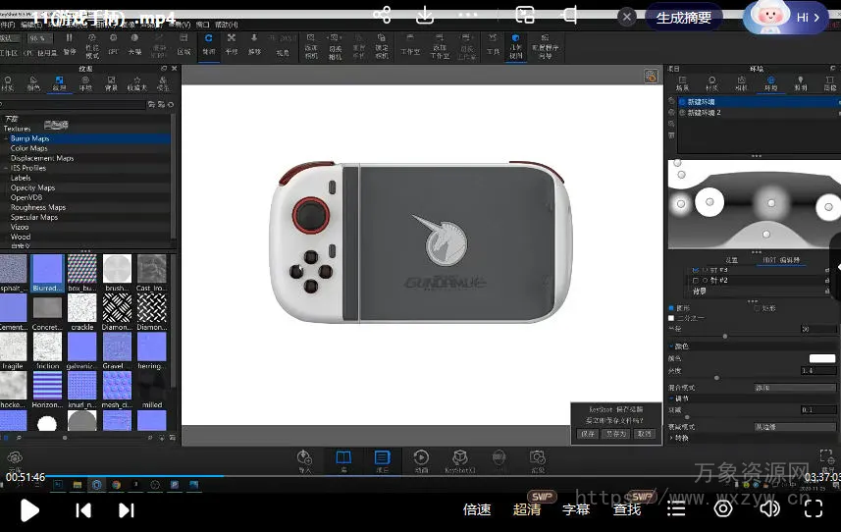The height and width of the screenshot is (532, 841).
Task: Click the share icon in the video header
Action: pos(383,15)
